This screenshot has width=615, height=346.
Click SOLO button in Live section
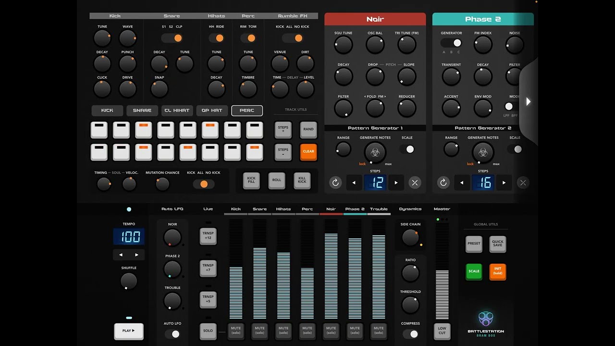208,331
